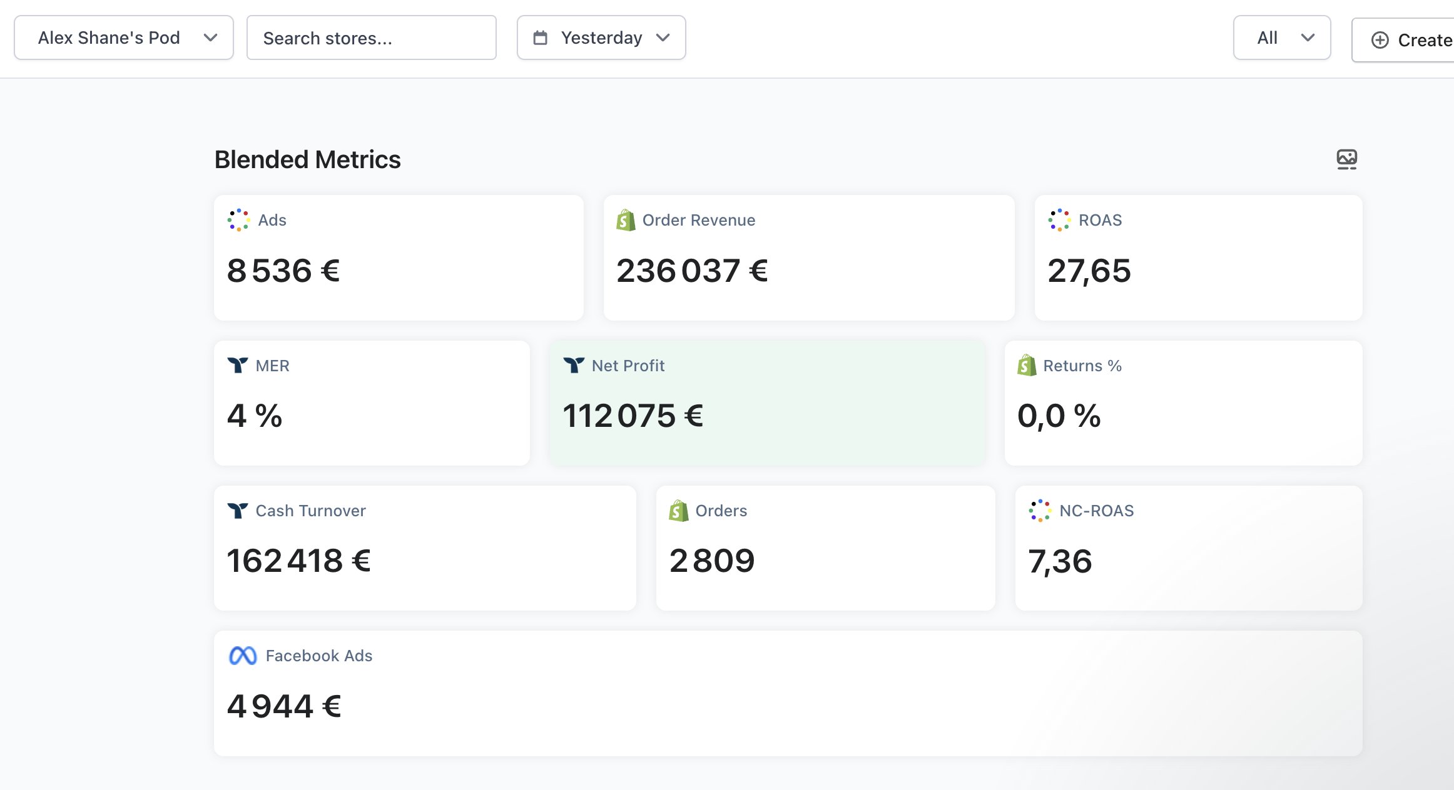Click the Facebook Ads card label
The image size is (1454, 790).
click(x=318, y=656)
